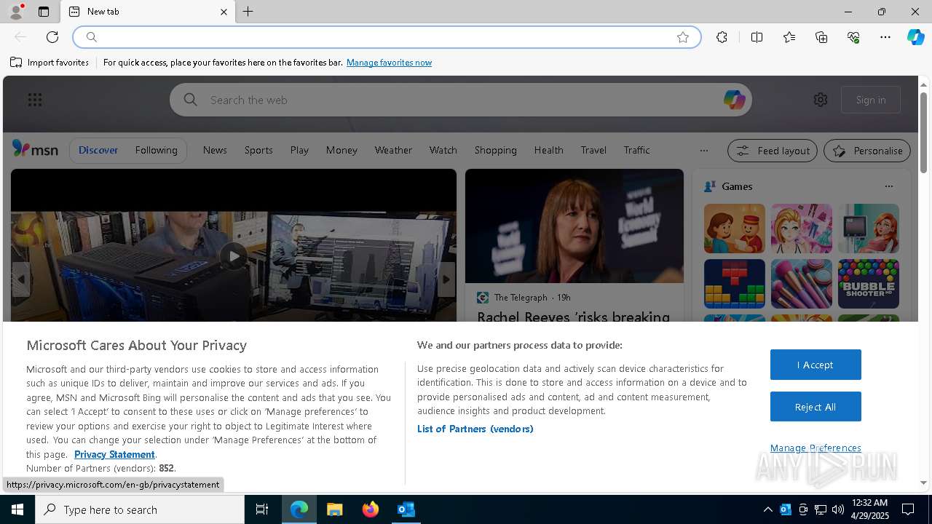Click the page vertical scrollbar thumb
The image size is (932, 524).
[923, 132]
